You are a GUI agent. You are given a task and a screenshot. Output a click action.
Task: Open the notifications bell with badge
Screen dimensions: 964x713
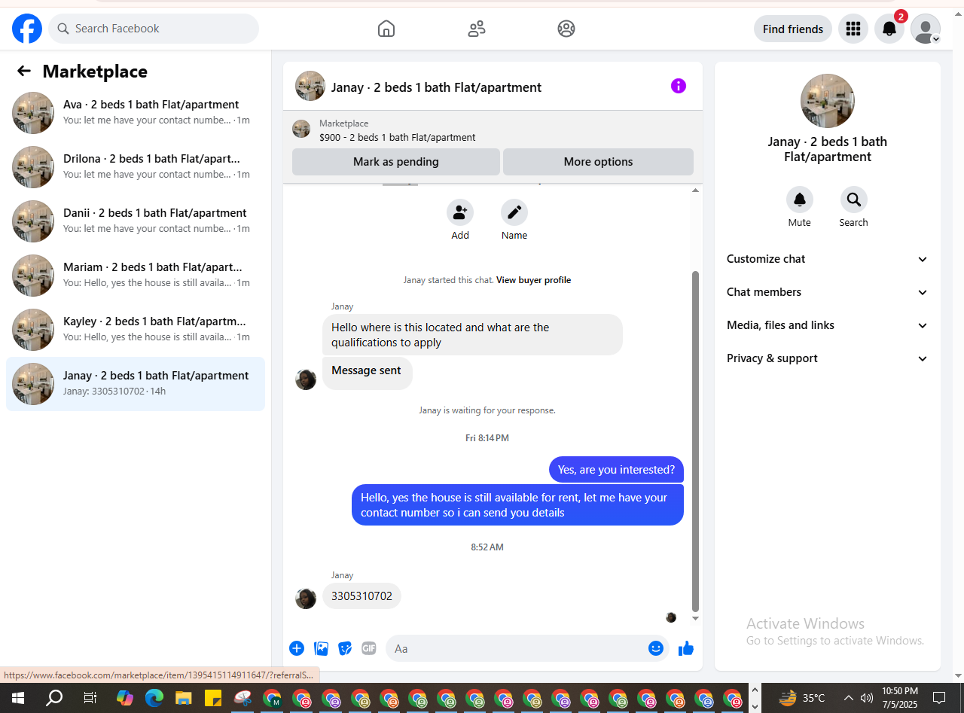(889, 29)
